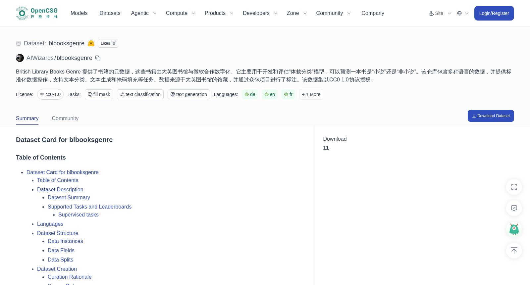Click the download count 11
Screen dimensions: 530x285
(326, 148)
